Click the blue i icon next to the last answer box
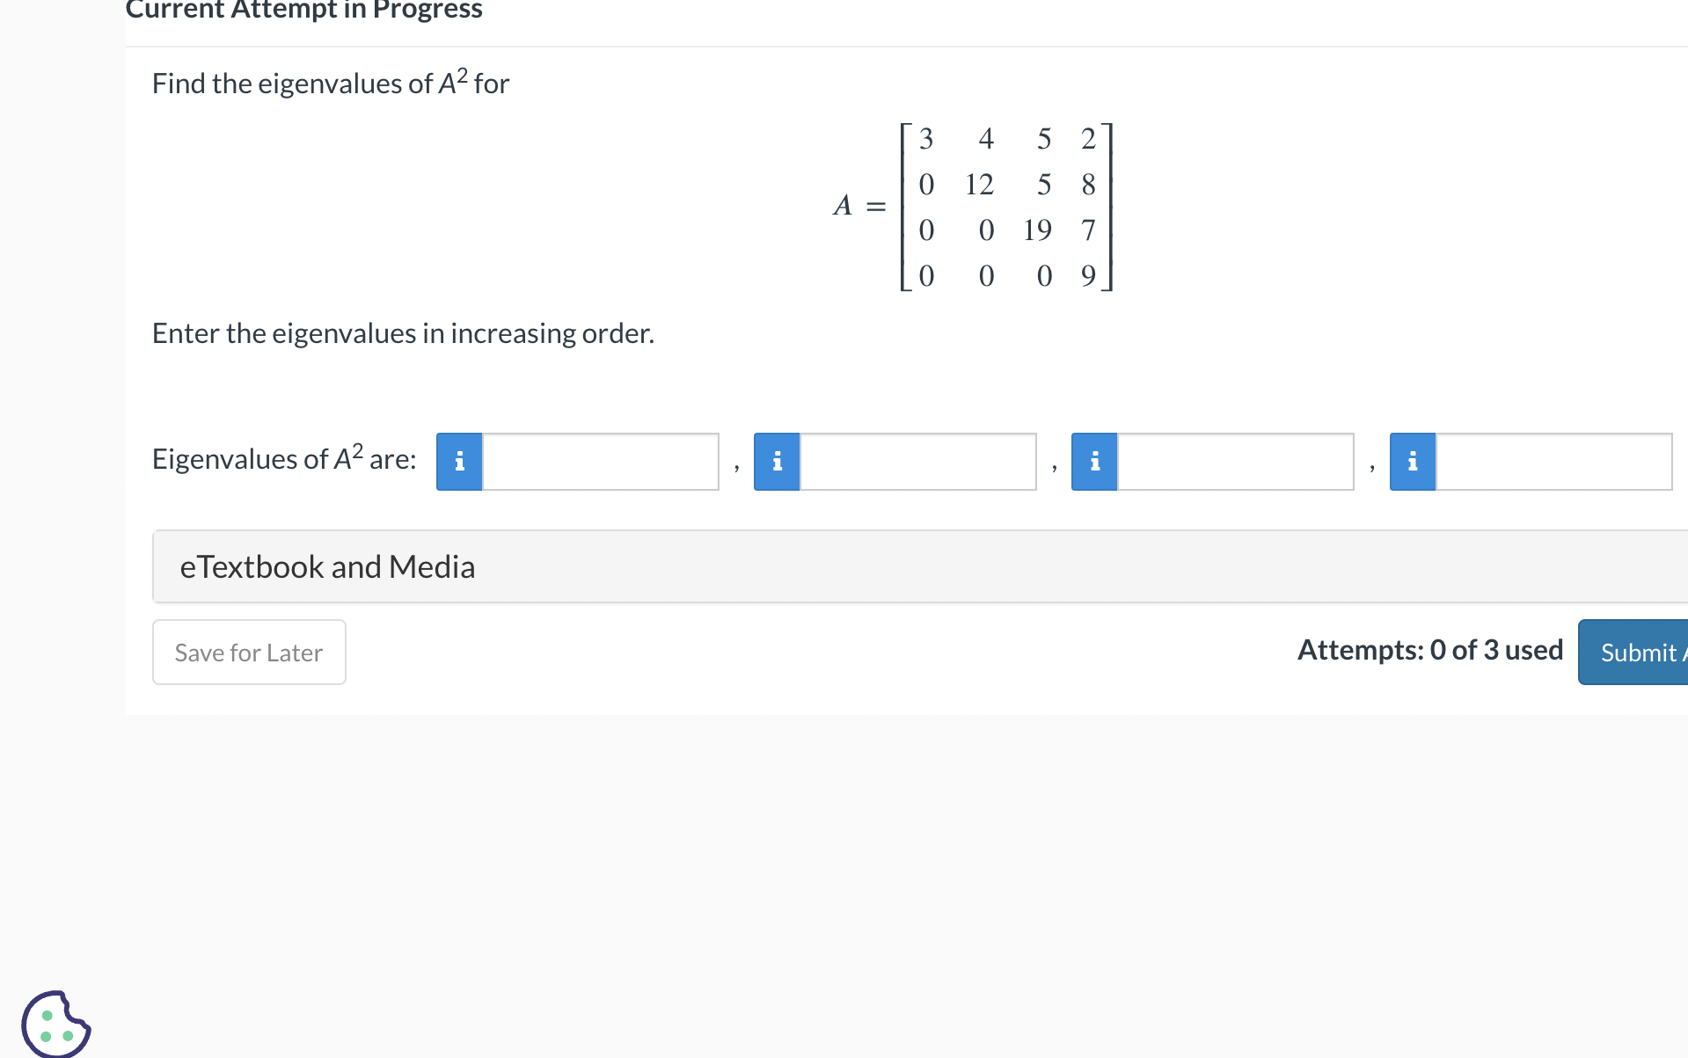The width and height of the screenshot is (1688, 1058). 1412,461
